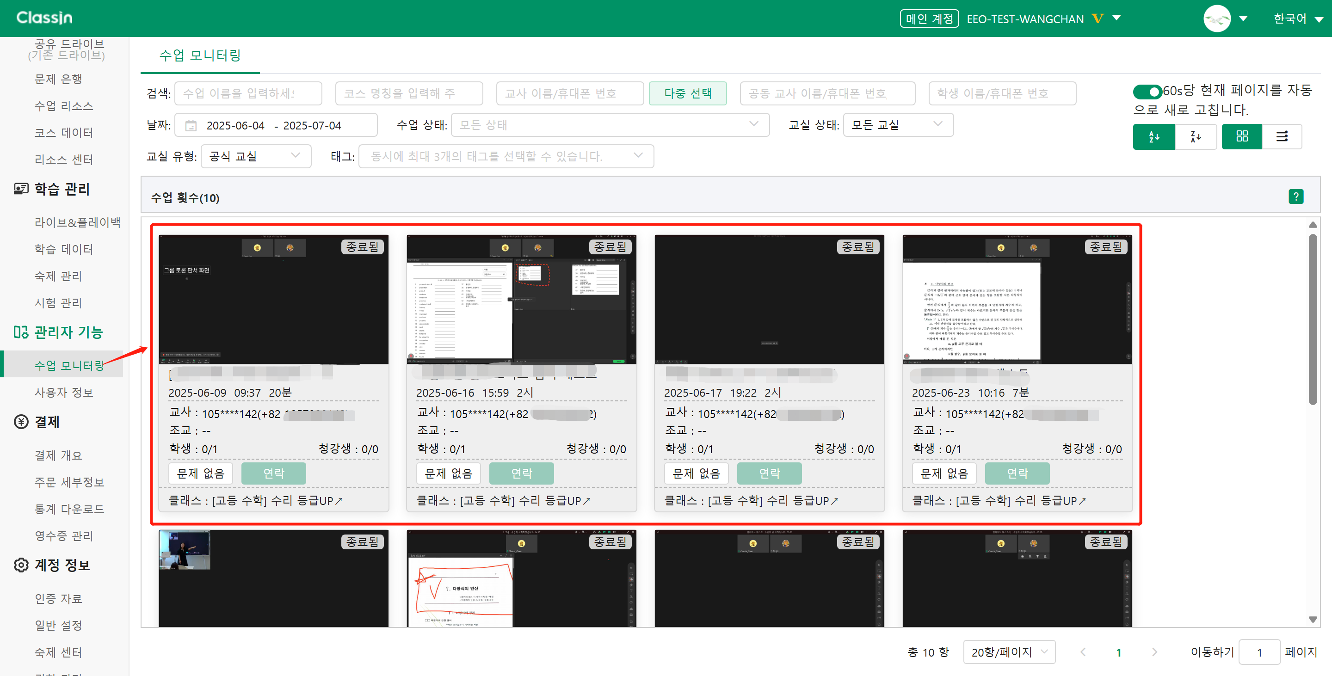Click 연락 on 2025-06-17 class
Viewport: 1332px width, 676px height.
pyautogui.click(x=770, y=473)
